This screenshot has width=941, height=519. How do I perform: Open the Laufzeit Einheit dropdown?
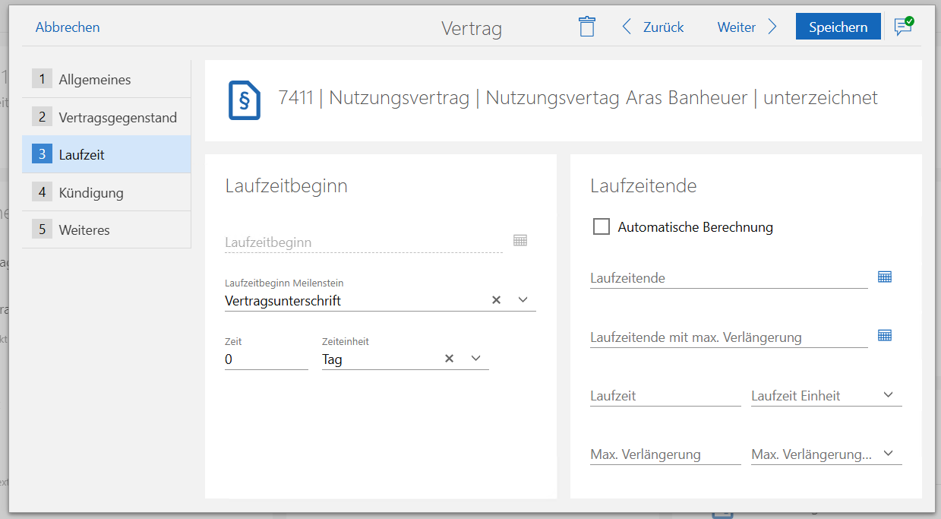coord(889,395)
